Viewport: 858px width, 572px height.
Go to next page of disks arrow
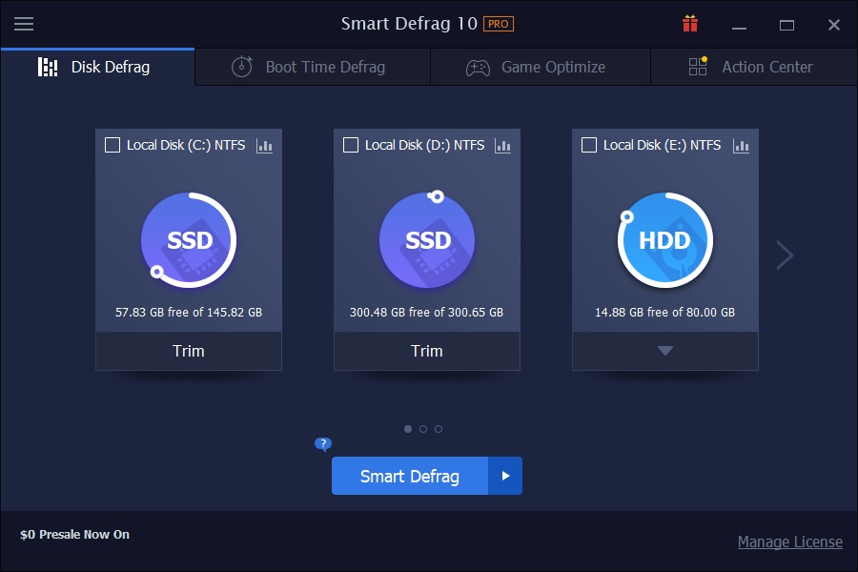point(785,255)
